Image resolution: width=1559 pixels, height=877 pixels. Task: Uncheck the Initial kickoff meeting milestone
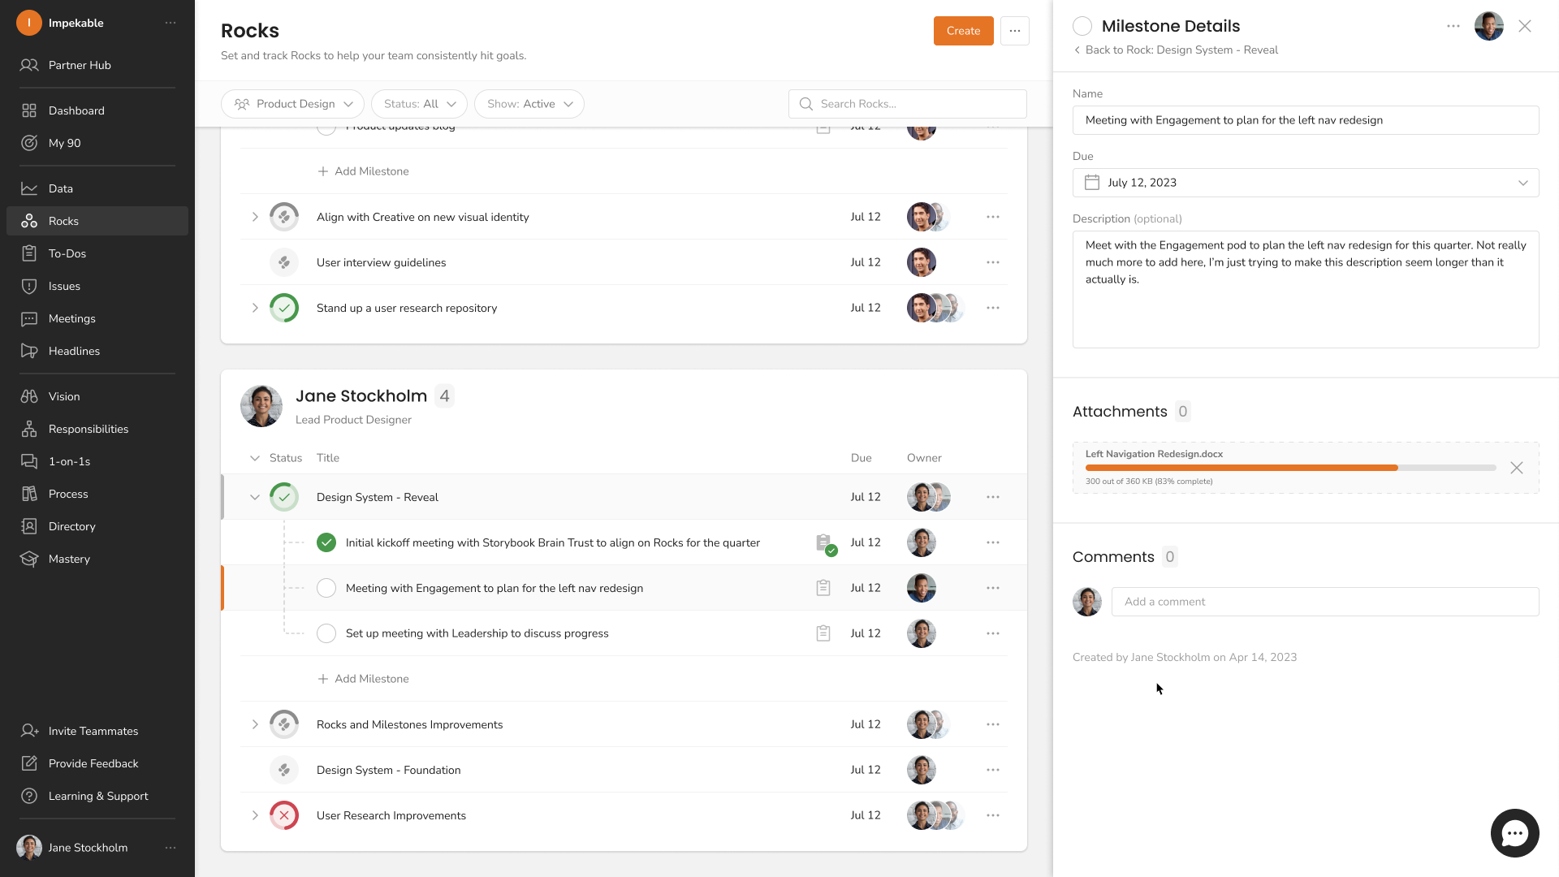coord(326,542)
